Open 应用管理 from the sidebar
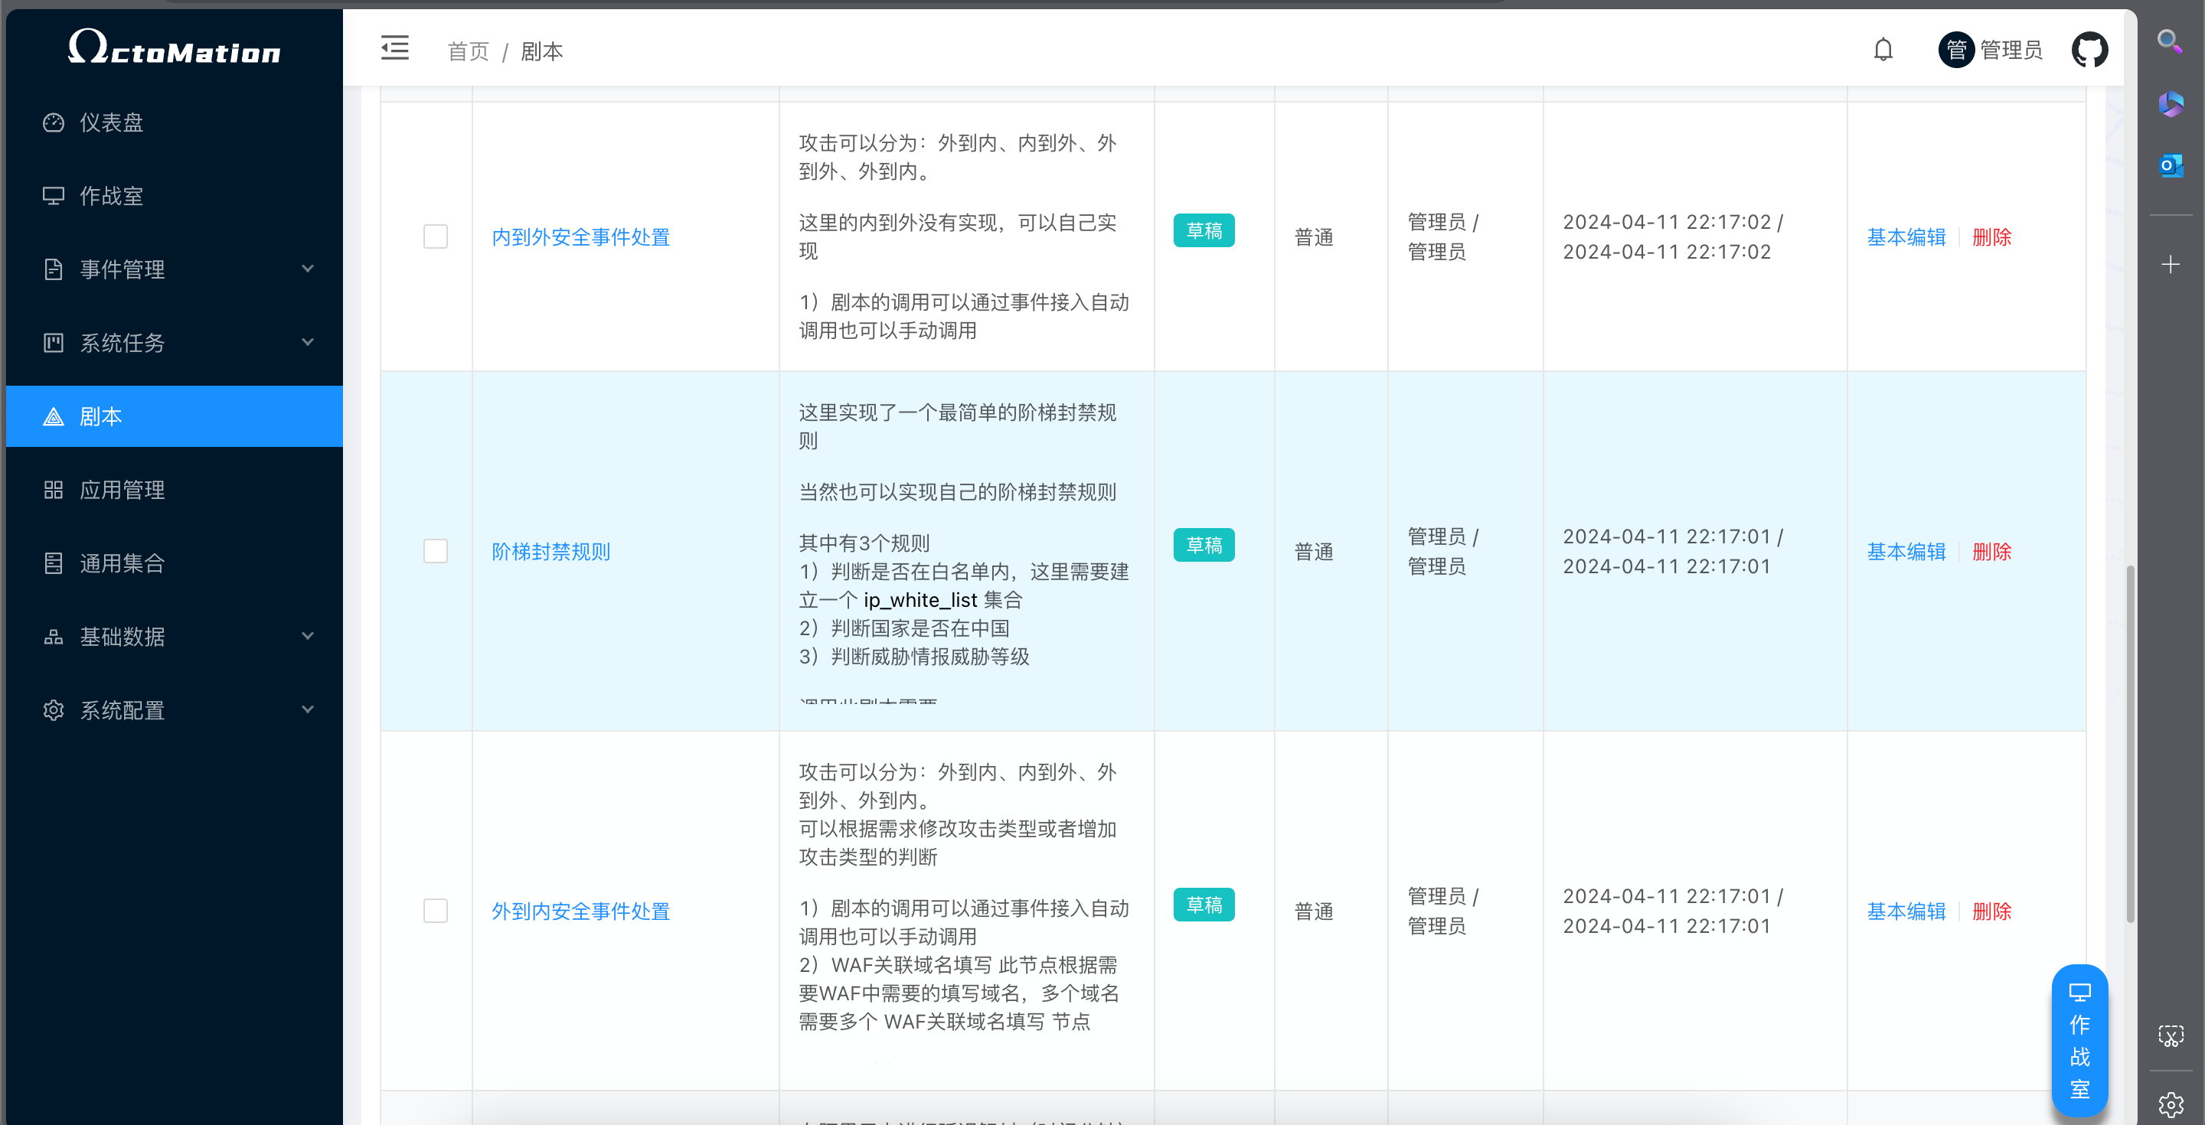 click(x=122, y=489)
